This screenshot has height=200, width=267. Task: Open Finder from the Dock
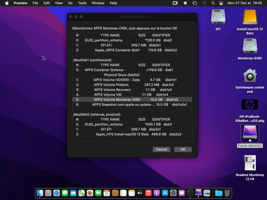(40, 193)
